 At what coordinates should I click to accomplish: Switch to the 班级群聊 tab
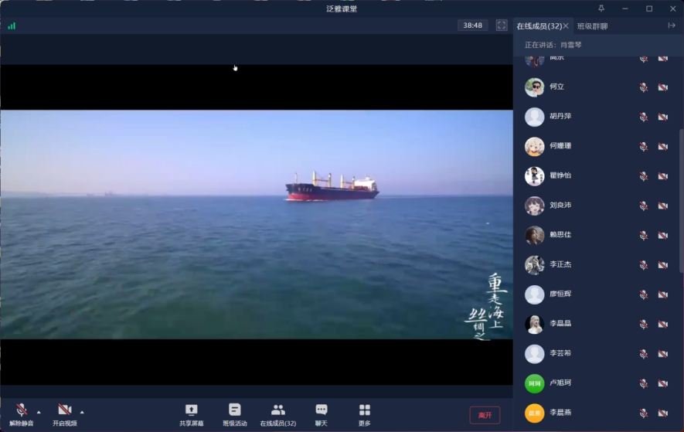(x=592, y=26)
